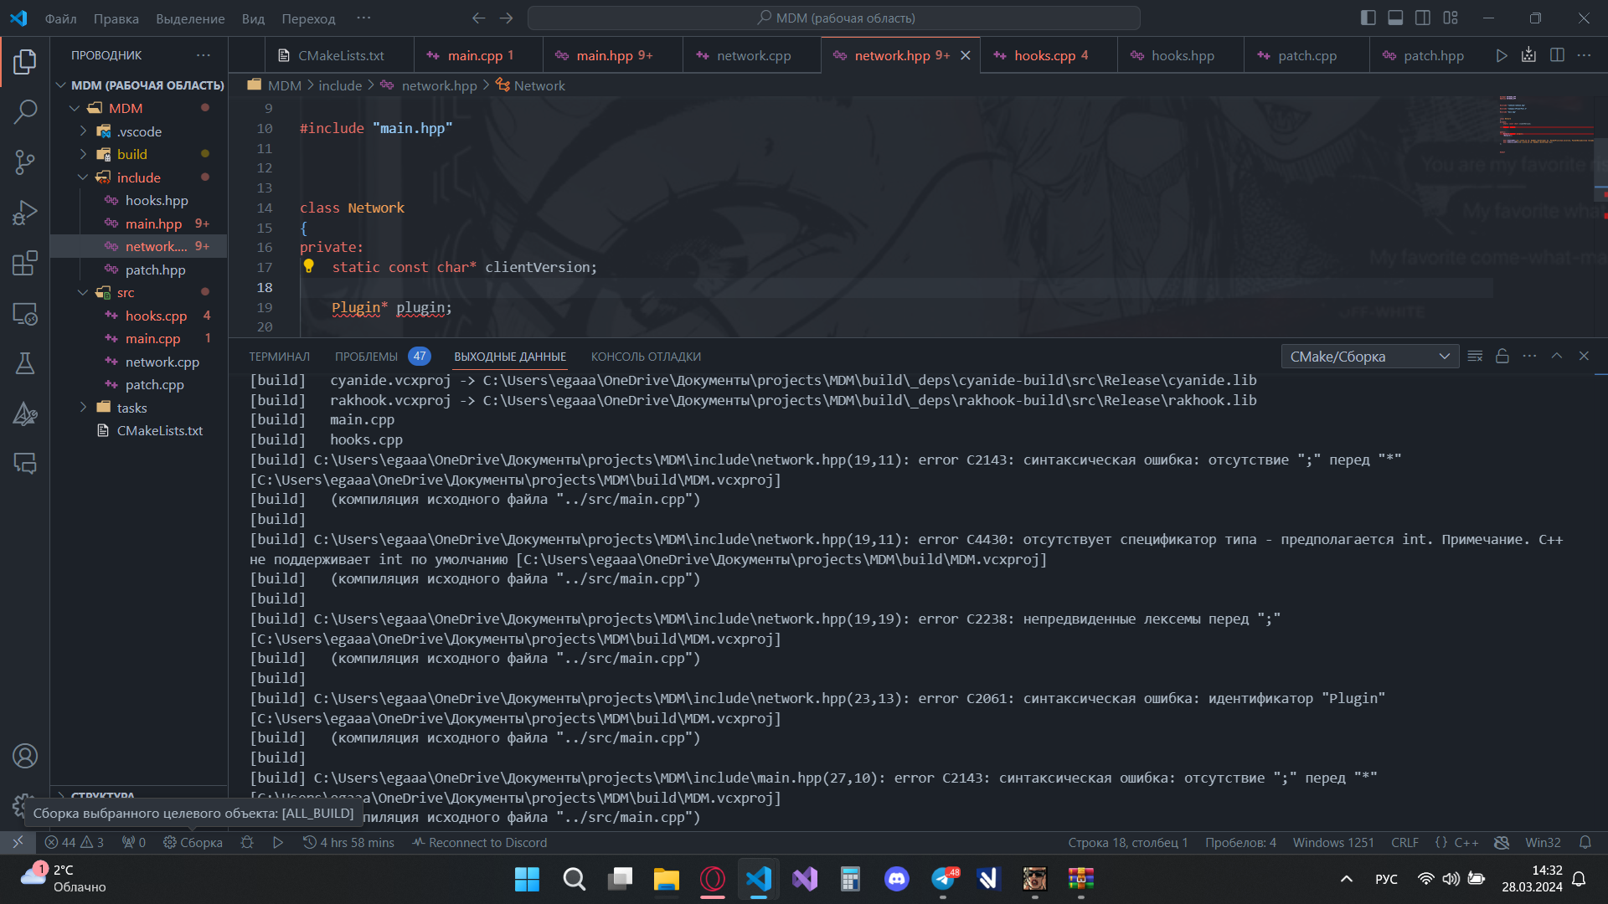Open the Search view in activity bar

(x=25, y=111)
